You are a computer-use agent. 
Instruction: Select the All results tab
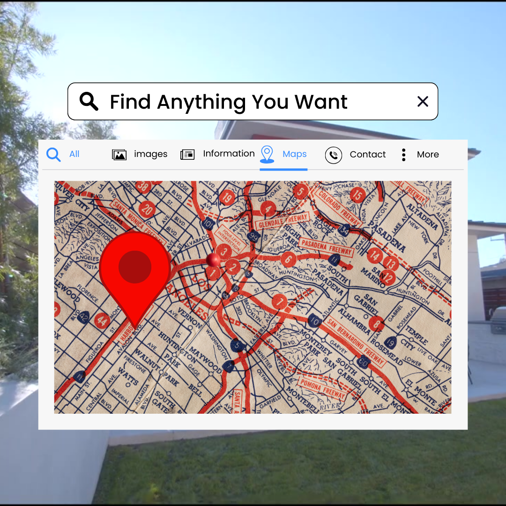(x=74, y=154)
